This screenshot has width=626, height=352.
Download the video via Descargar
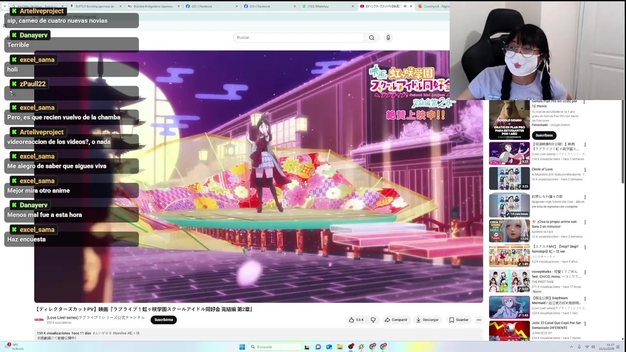click(x=427, y=320)
